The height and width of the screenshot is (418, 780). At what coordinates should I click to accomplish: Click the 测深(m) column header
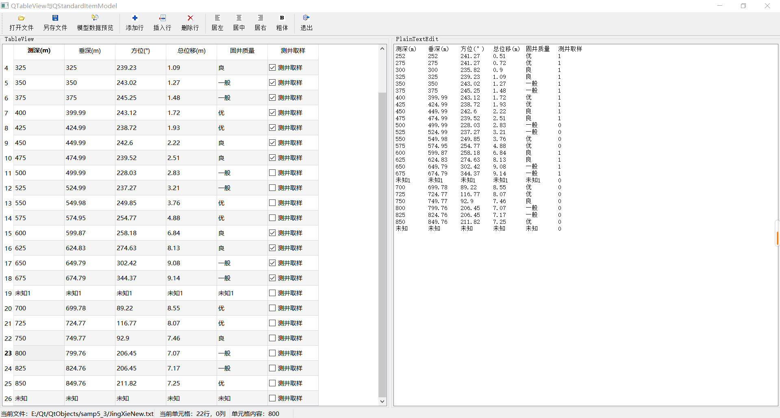[x=39, y=51]
